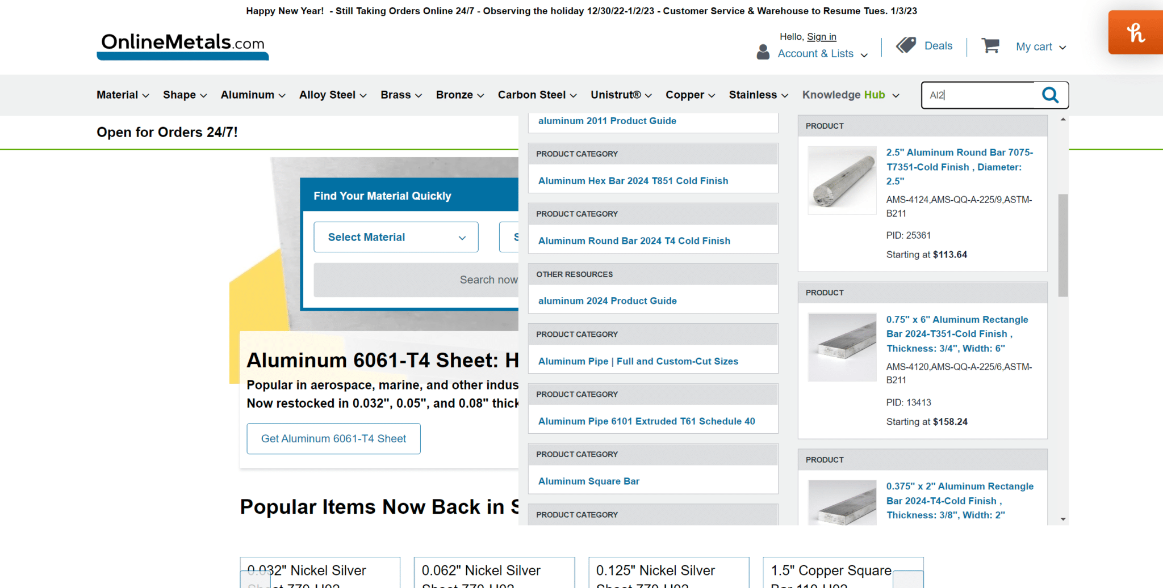The width and height of the screenshot is (1163, 588).
Task: Click the $113.64 starting price
Action: (950, 255)
